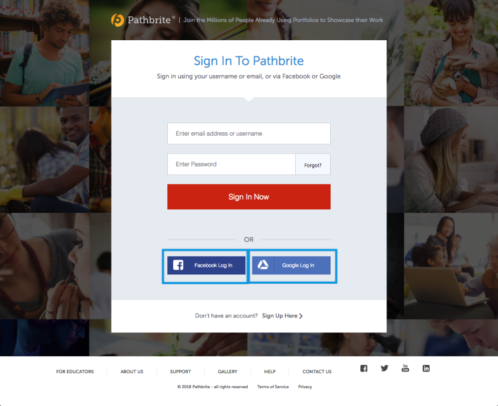Viewport: 498px width, 406px height.
Task: Click the Forgot? password link
Action: 313,165
